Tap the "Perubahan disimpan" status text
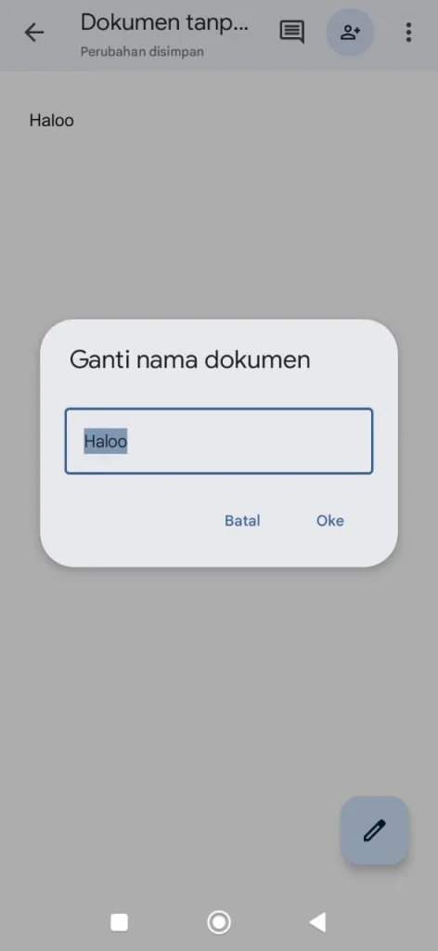 [x=142, y=52]
